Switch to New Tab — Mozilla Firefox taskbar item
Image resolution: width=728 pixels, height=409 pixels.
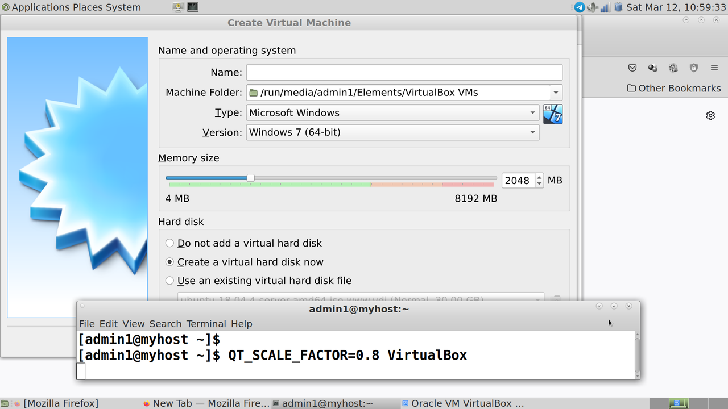click(x=206, y=403)
